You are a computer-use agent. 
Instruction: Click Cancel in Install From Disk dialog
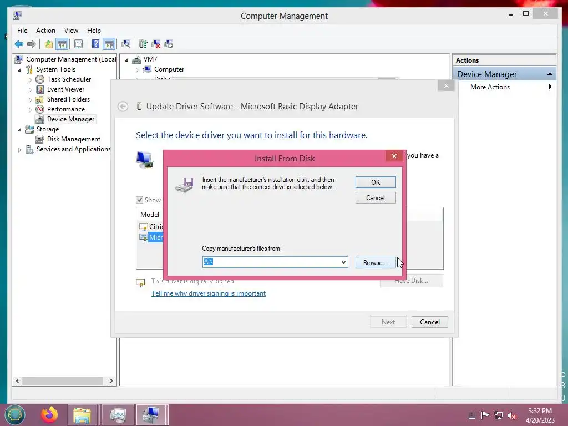376,198
